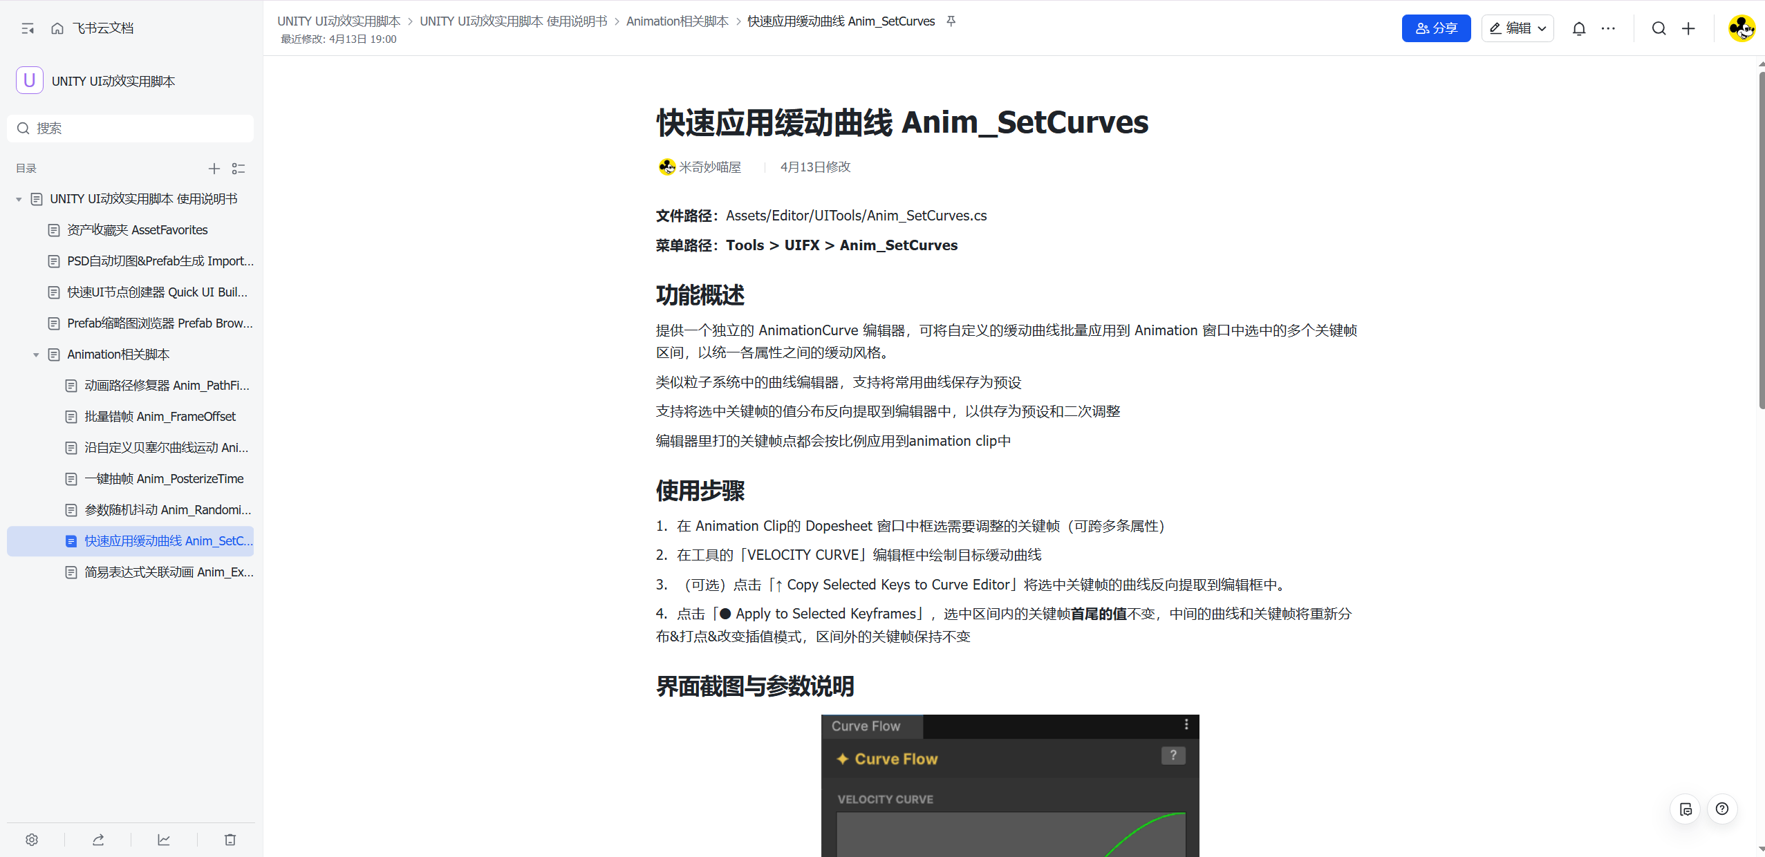Click the share/export arrow icon at sidebar bottom

pyautogui.click(x=98, y=840)
